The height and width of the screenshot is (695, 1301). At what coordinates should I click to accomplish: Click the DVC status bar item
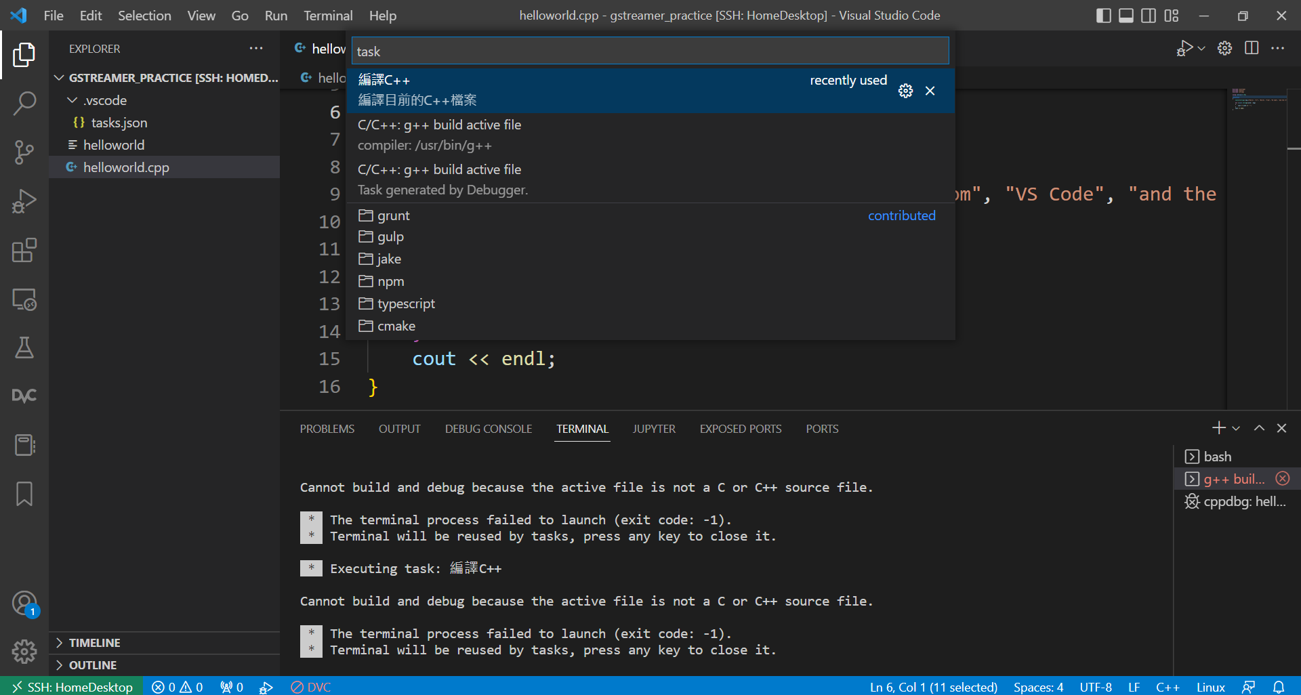tap(311, 687)
